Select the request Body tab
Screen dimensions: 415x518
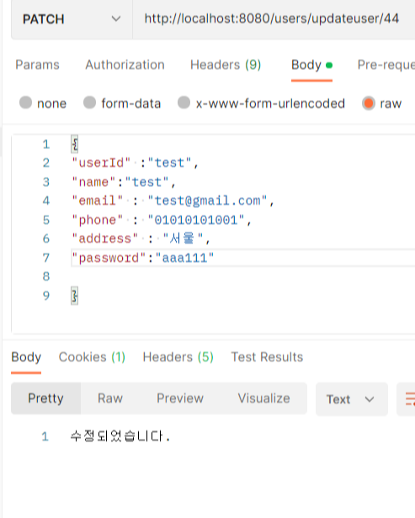pyautogui.click(x=311, y=65)
